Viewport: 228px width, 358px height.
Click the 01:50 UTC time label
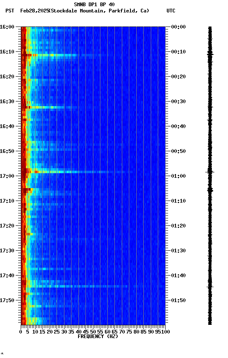178,300
